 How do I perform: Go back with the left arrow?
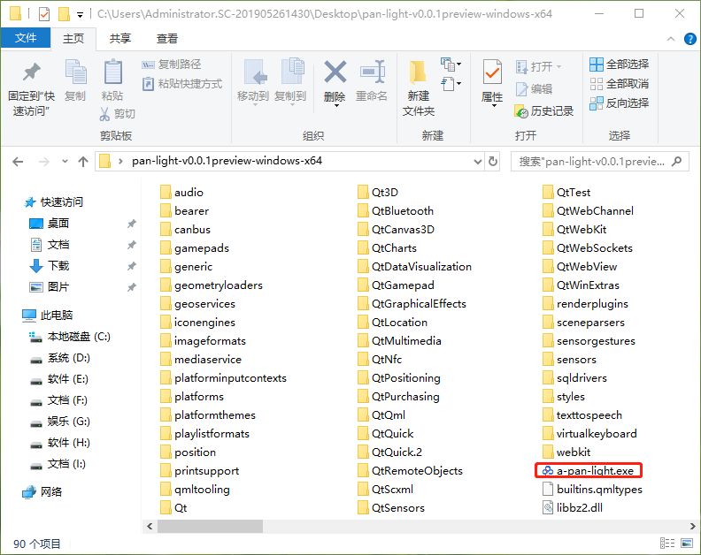[18, 162]
